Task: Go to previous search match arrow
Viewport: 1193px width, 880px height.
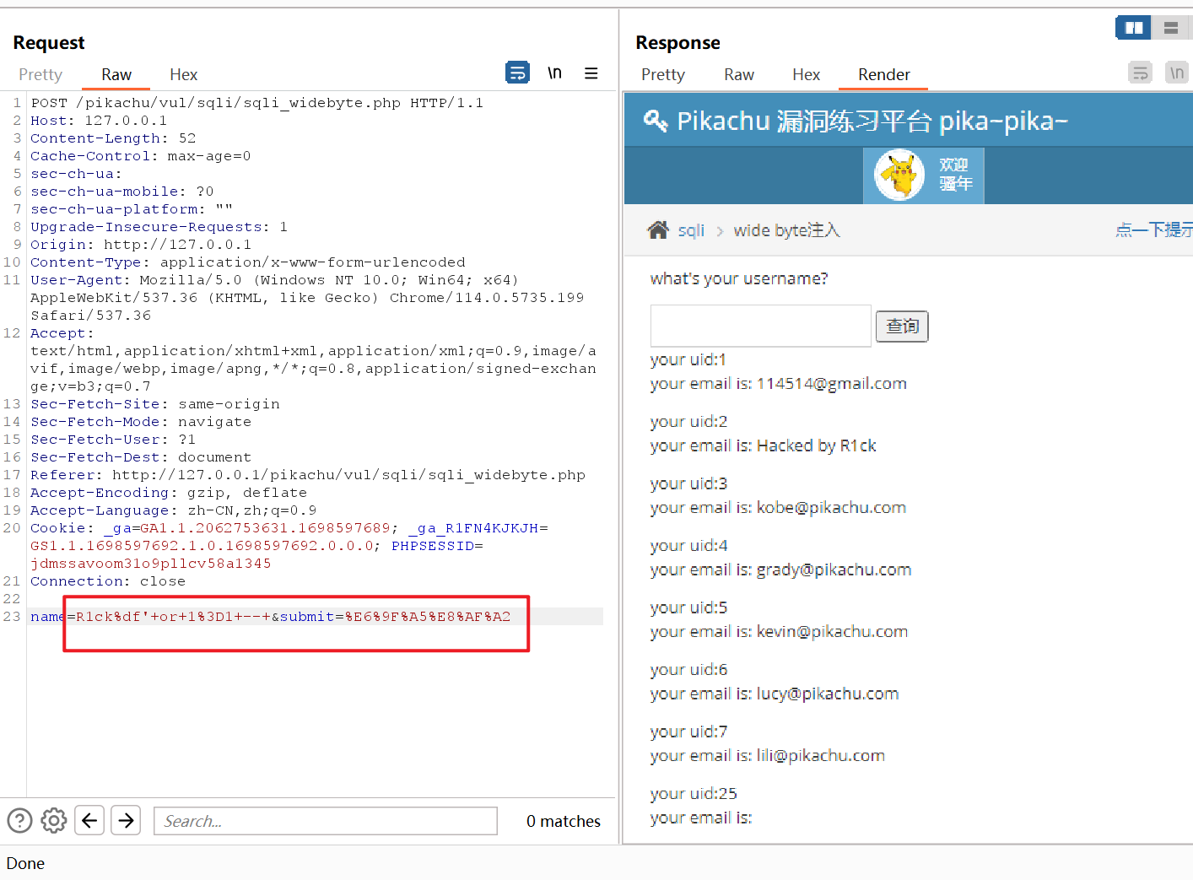Action: click(x=89, y=820)
